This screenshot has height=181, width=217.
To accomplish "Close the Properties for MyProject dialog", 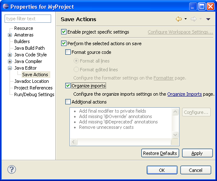I will pos(210,7).
